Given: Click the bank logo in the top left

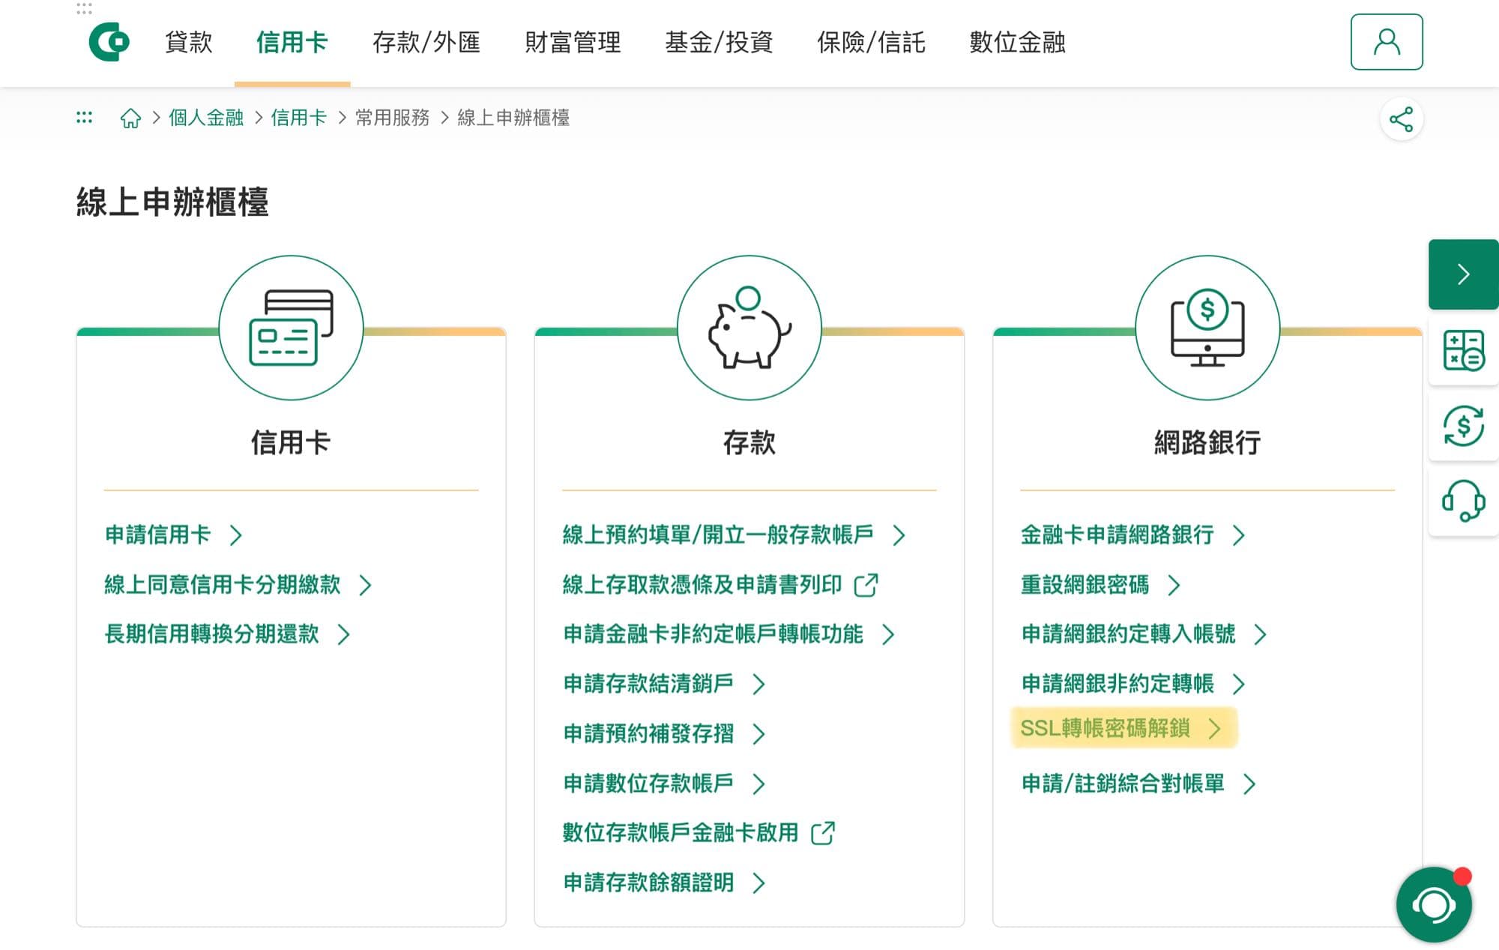Looking at the screenshot, I should (x=109, y=43).
